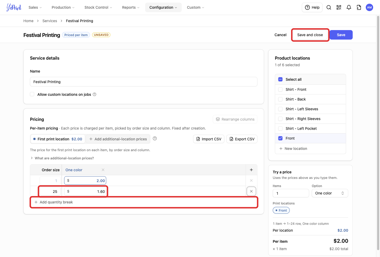Screen dimensions: 380x257
Task: Click Export CSV button
Action: pos(242,139)
